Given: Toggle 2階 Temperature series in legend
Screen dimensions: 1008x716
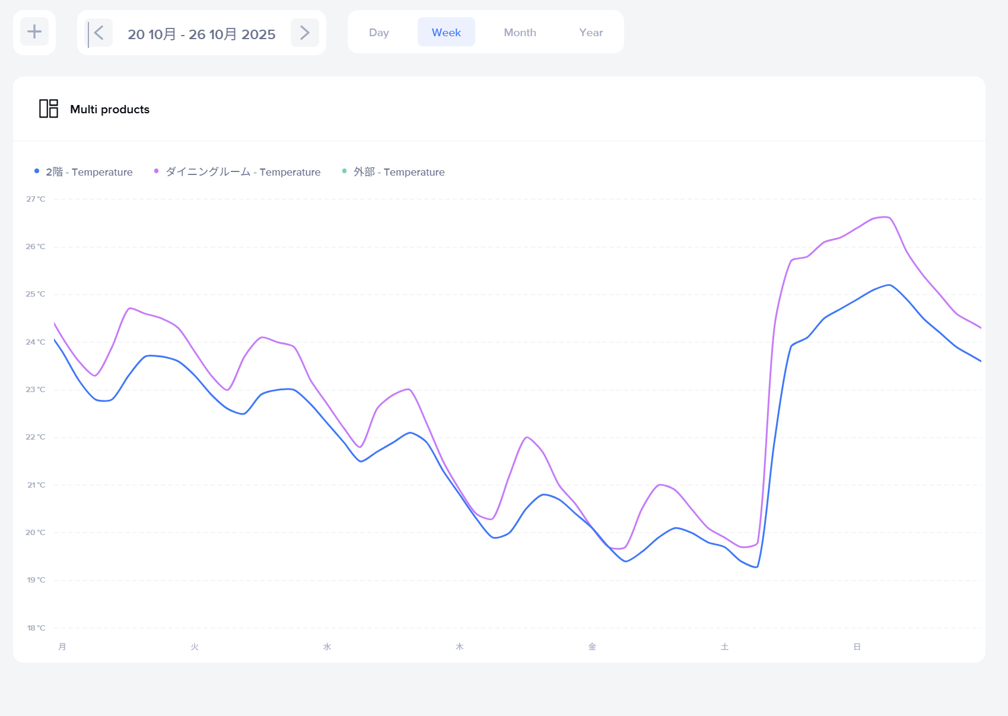Looking at the screenshot, I should [x=89, y=172].
